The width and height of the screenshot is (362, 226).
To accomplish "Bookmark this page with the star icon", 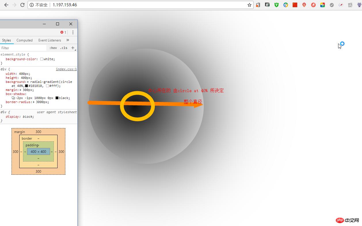I will pos(249,5).
